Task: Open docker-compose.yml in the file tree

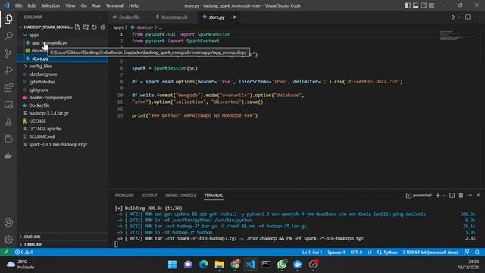Action: pyautogui.click(x=50, y=98)
